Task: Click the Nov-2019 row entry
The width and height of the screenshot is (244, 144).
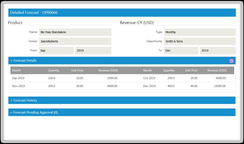Action: (18, 86)
